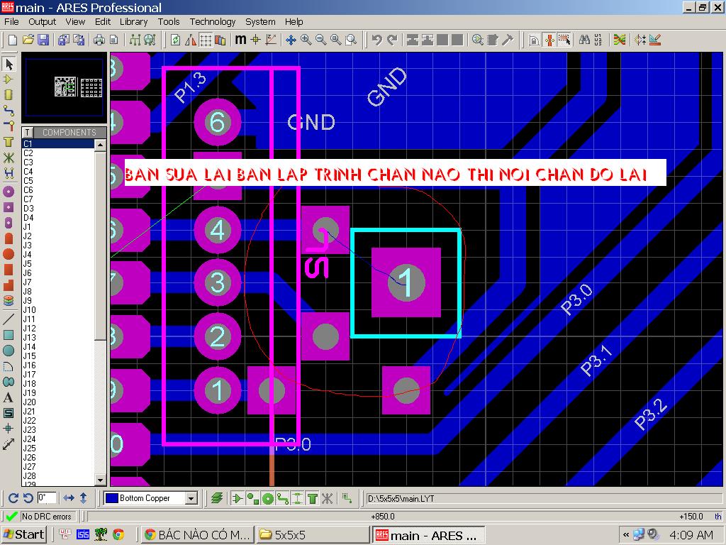Open the View menu

(75, 22)
